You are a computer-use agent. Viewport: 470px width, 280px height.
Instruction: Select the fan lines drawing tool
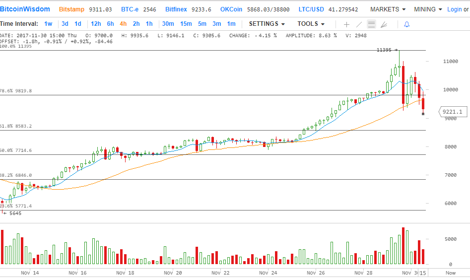384,24
